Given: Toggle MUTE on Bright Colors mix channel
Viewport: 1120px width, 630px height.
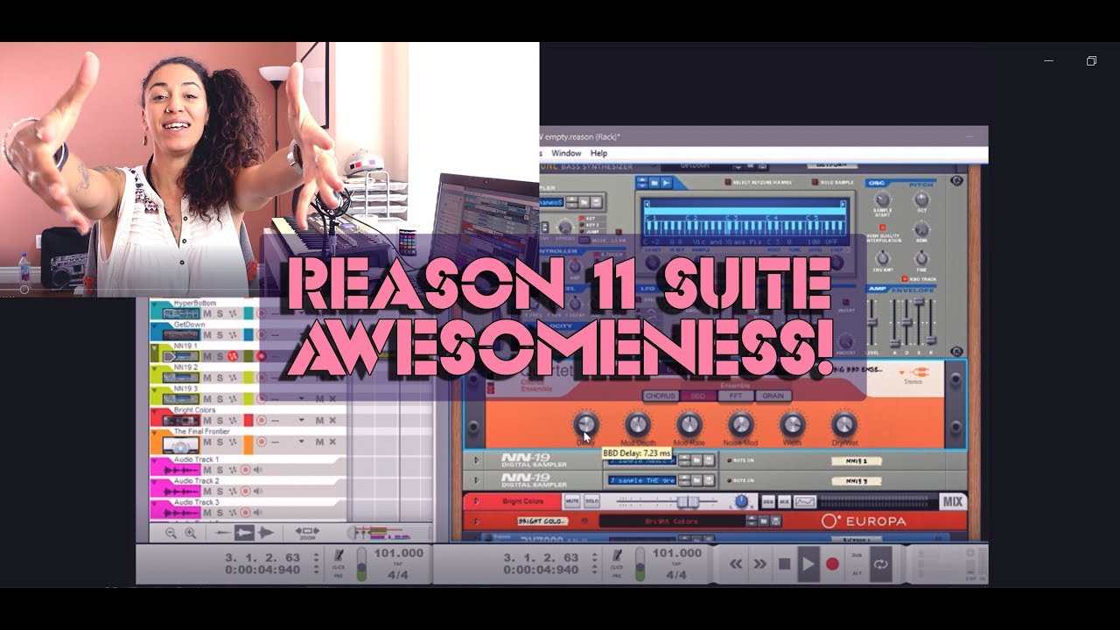Looking at the screenshot, I should point(572,501).
